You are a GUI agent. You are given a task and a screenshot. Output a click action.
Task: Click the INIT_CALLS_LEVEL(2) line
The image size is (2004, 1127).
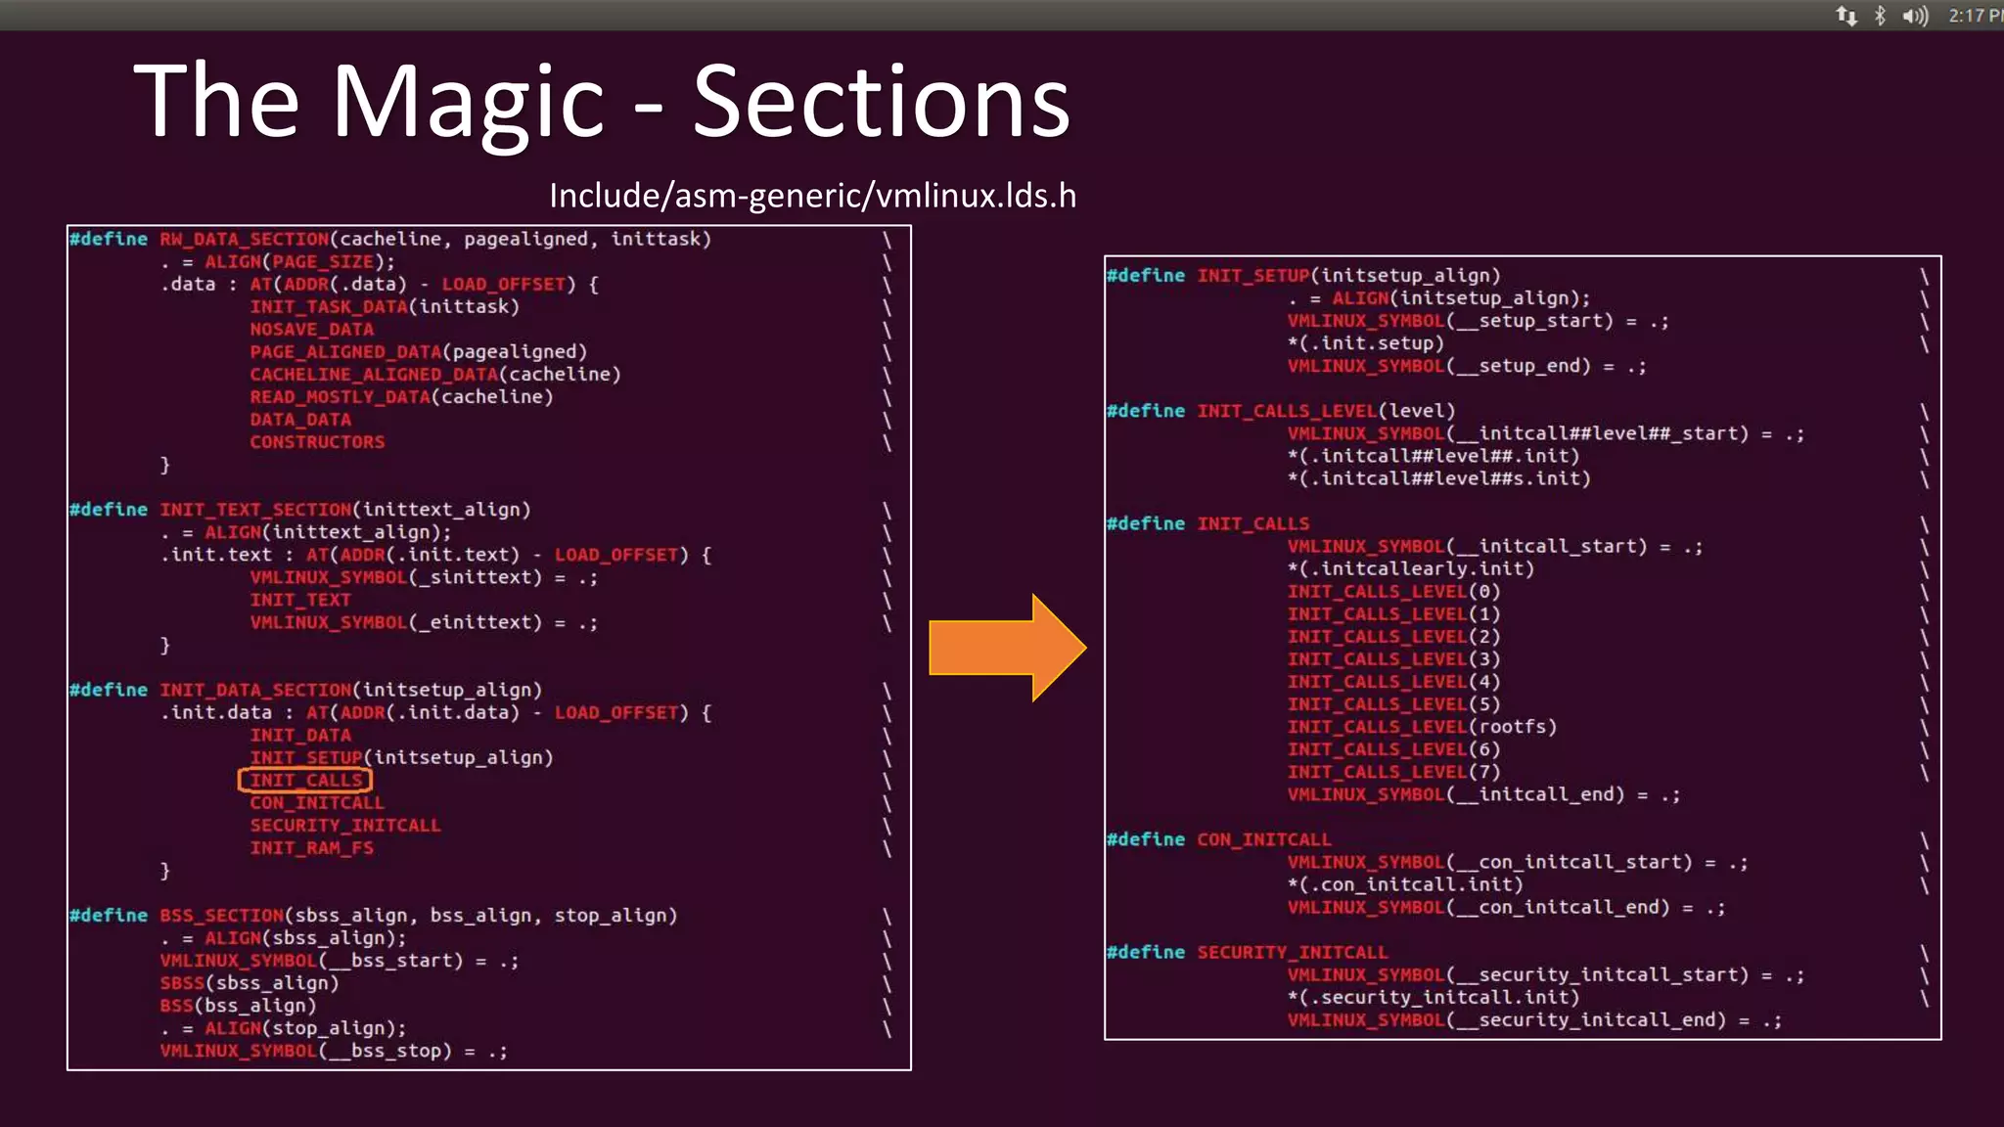click(1394, 636)
